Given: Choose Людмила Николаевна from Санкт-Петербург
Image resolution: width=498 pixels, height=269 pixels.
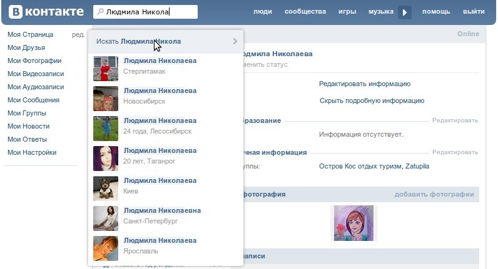Looking at the screenshot, I should (x=162, y=210).
